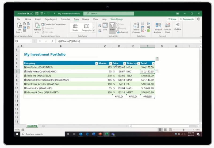Viewport: 214px width, 148px height.
Task: Open the What-If Analysis dropdown
Action: point(158,28)
